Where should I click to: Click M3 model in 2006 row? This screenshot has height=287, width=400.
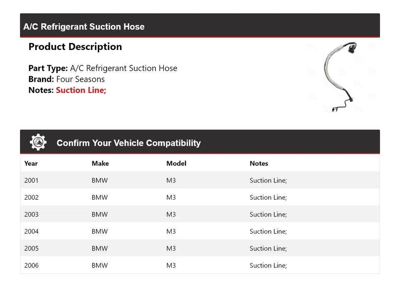click(x=171, y=265)
